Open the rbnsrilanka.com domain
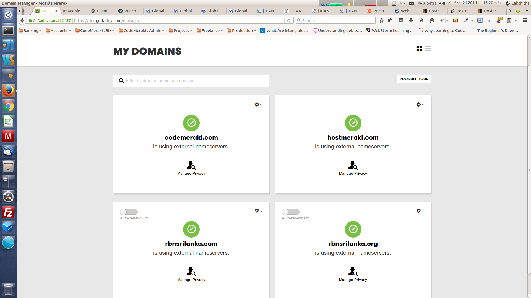The image size is (531, 298). [x=191, y=244]
